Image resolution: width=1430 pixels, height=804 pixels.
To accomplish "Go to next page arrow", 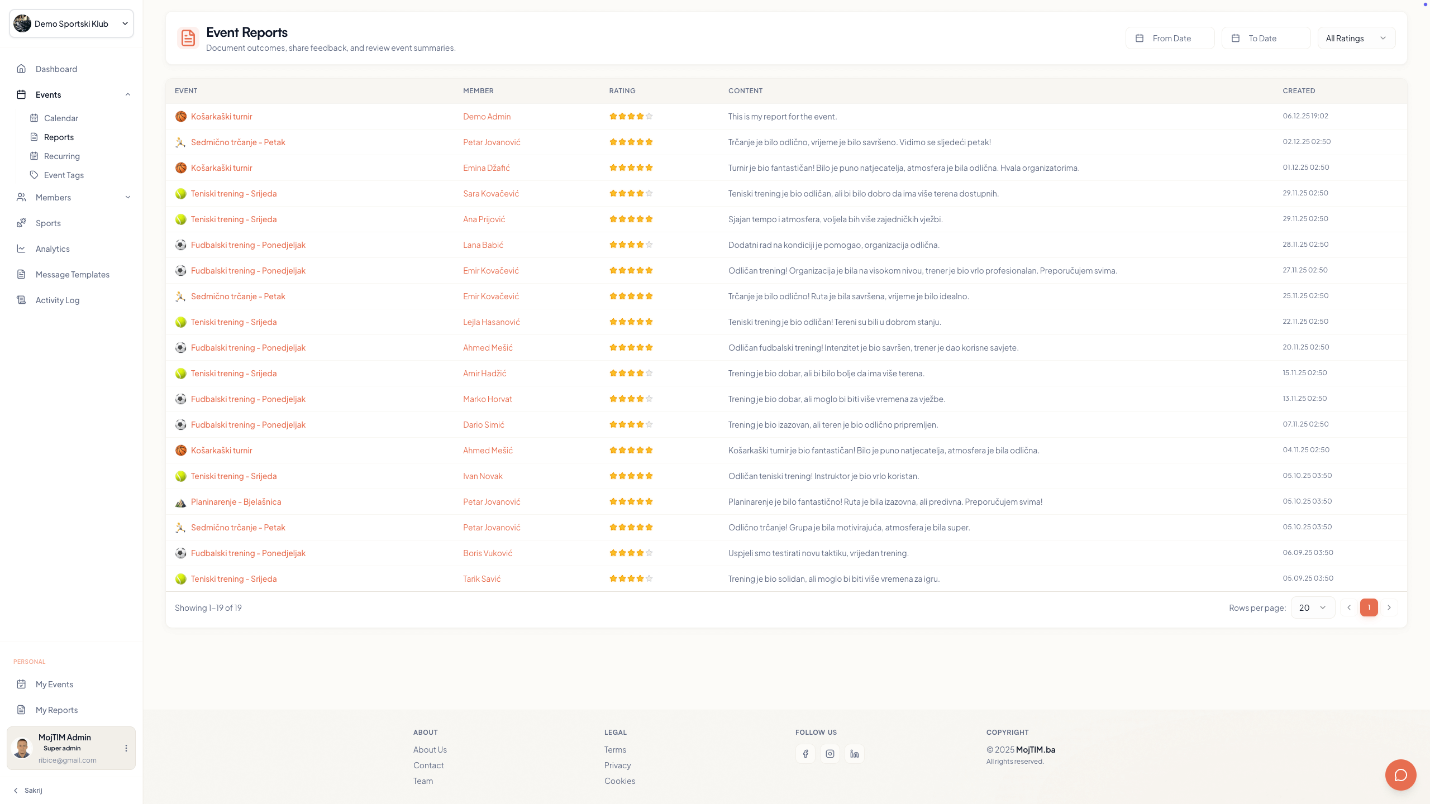I will (1389, 607).
